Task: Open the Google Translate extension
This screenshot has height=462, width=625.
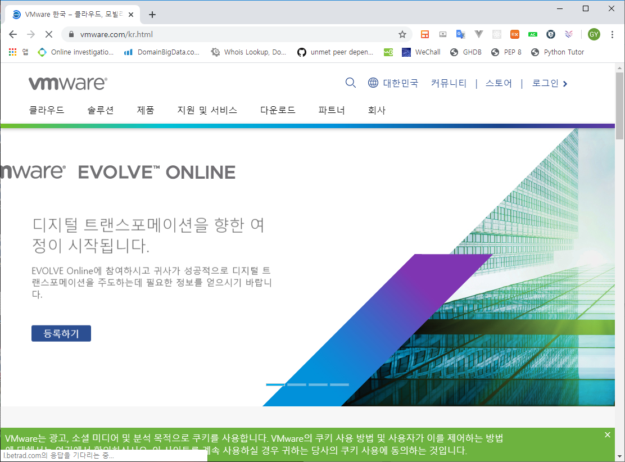Action: 461,34
